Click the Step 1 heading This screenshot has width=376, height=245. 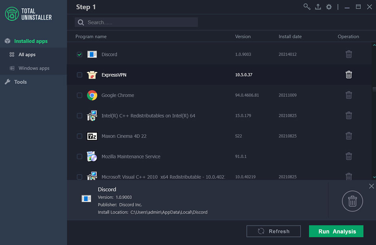pyautogui.click(x=86, y=7)
